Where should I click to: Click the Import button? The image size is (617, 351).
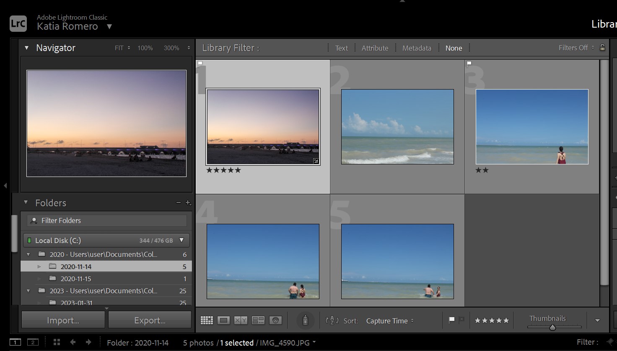[63, 320]
